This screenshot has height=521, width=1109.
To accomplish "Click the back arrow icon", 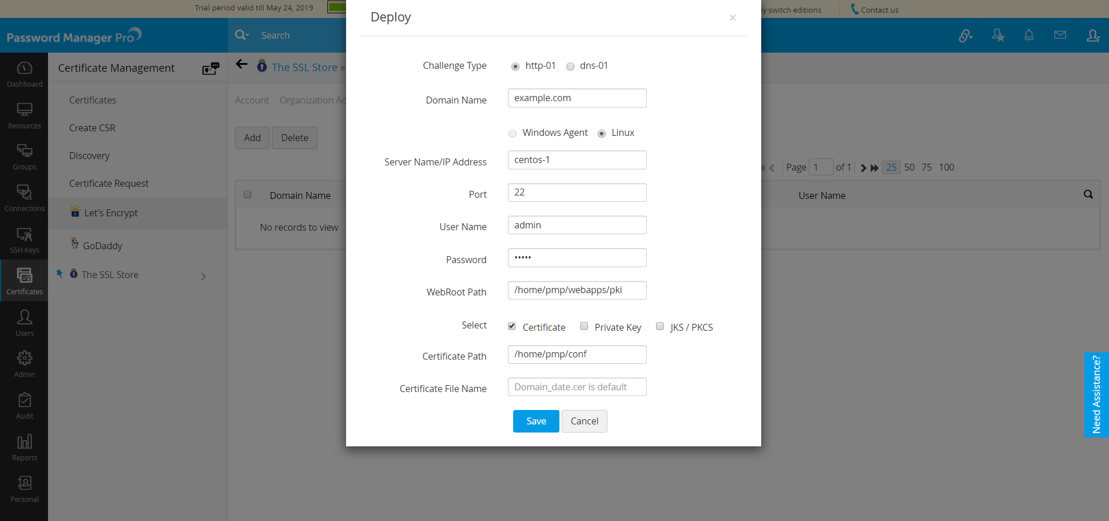I will 242,64.
